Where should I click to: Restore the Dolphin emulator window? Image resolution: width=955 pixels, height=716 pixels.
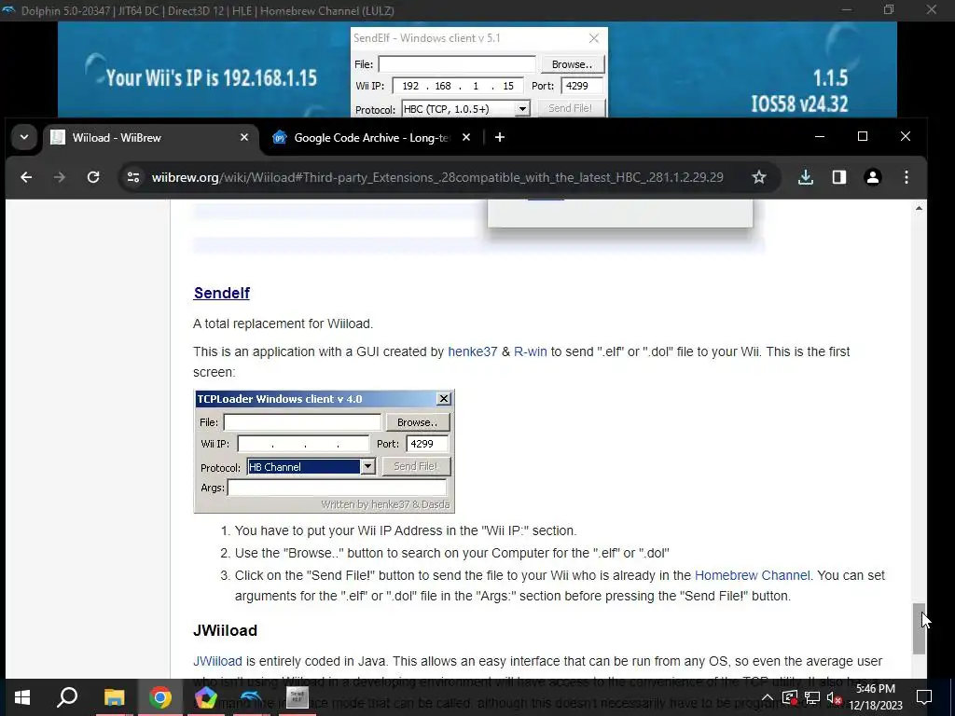coord(889,9)
